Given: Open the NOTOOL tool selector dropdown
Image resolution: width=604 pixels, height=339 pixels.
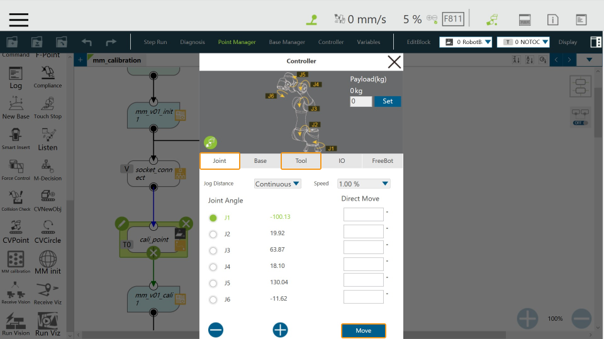Looking at the screenshot, I should pyautogui.click(x=523, y=42).
